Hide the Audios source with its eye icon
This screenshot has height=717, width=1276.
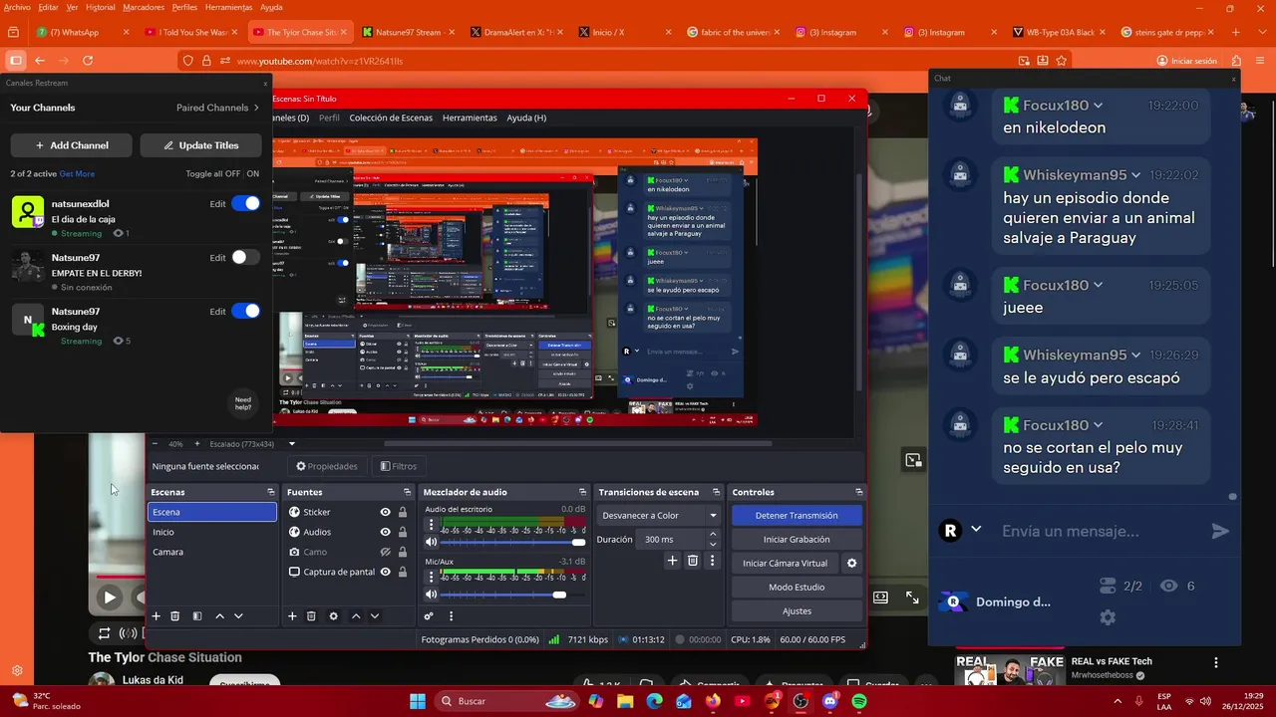pos(385,532)
